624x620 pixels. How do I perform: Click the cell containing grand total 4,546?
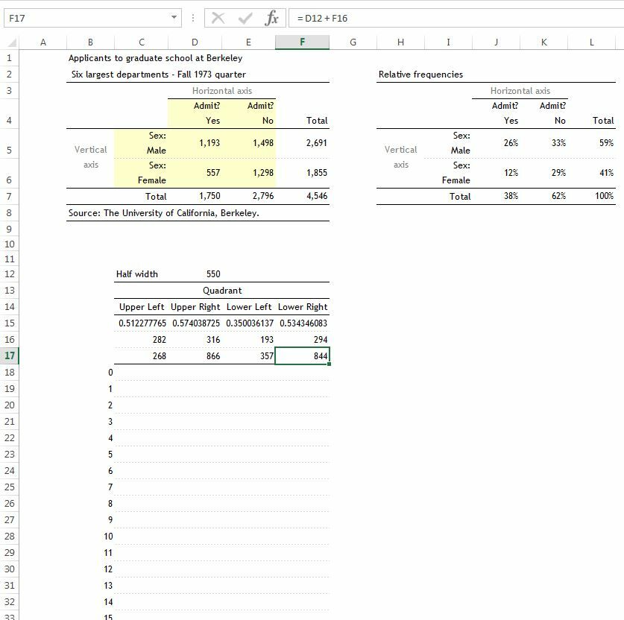point(313,196)
